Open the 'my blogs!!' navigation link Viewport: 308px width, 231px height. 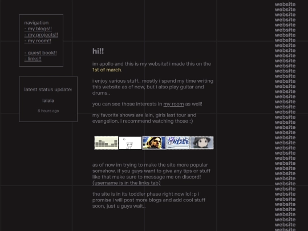(x=38, y=29)
